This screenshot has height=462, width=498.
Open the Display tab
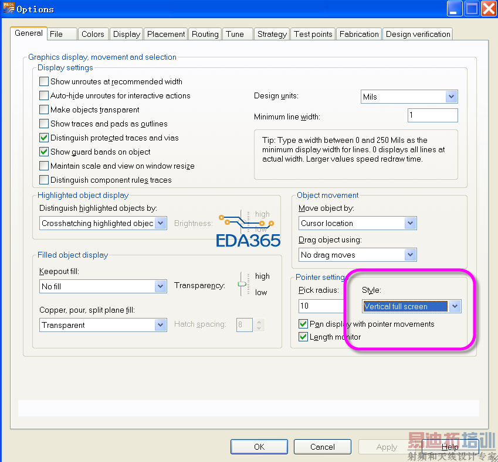[126, 34]
